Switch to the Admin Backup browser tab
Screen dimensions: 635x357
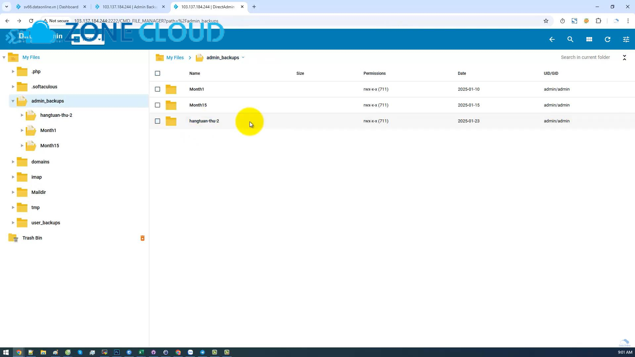pyautogui.click(x=129, y=7)
